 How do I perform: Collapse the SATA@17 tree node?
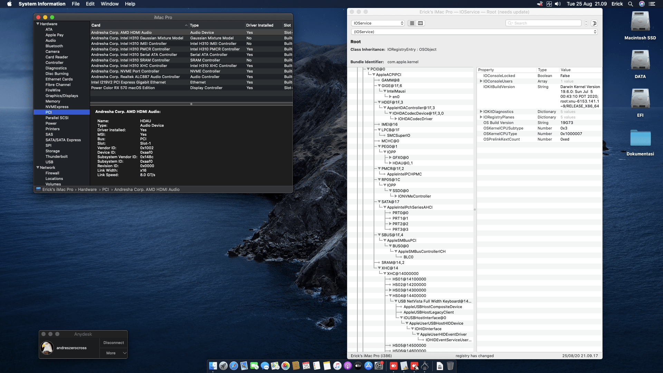[379, 202]
